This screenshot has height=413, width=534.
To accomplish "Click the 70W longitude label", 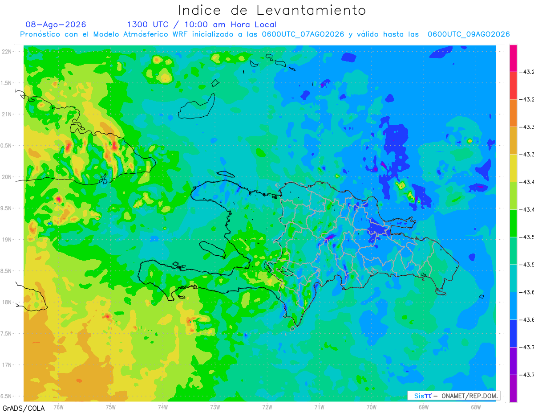I will (x=371, y=407).
